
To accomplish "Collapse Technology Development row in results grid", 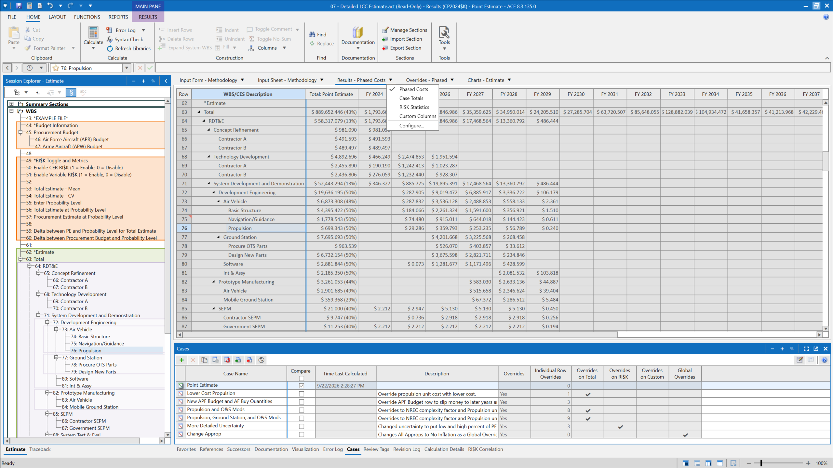I will tap(209, 157).
